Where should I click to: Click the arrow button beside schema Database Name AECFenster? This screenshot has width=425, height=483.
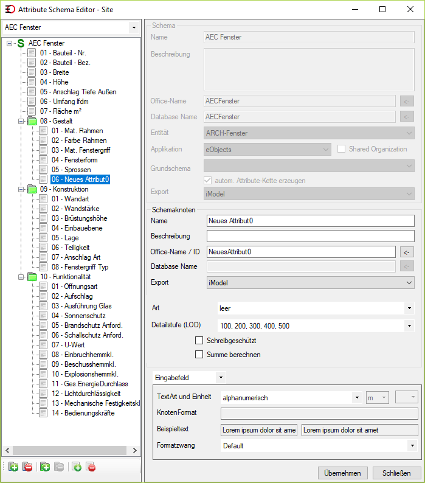tap(407, 117)
